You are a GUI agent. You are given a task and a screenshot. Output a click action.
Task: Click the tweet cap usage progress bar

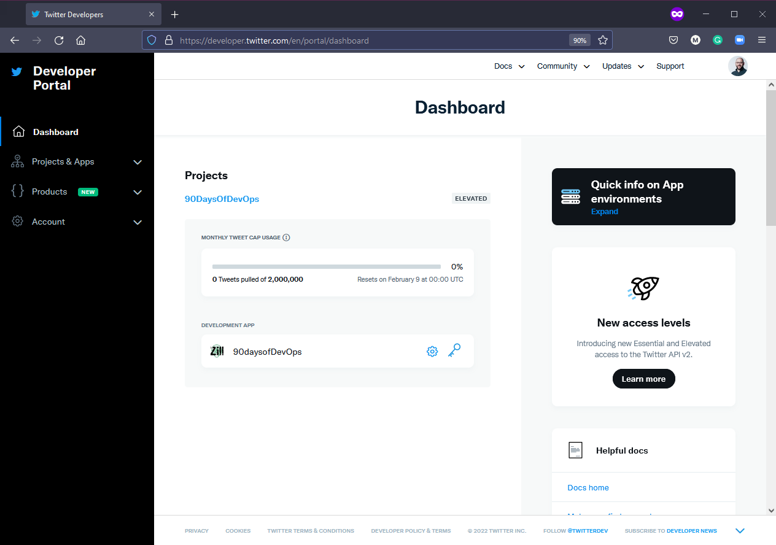[326, 266]
